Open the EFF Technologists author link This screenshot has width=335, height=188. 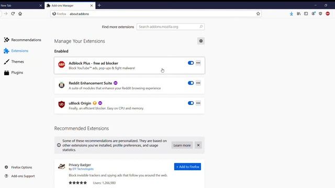pyautogui.click(x=83, y=169)
